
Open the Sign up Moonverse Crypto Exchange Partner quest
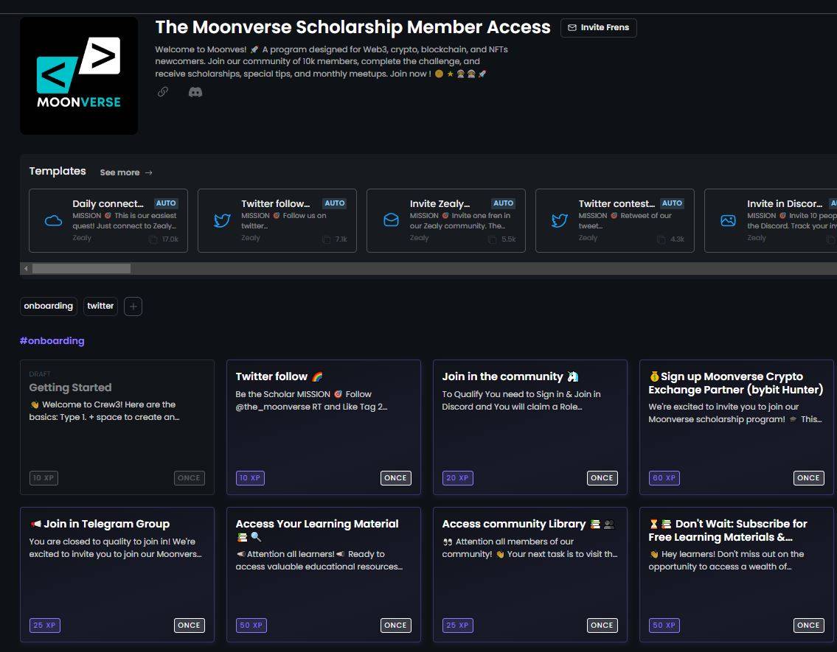click(x=737, y=427)
